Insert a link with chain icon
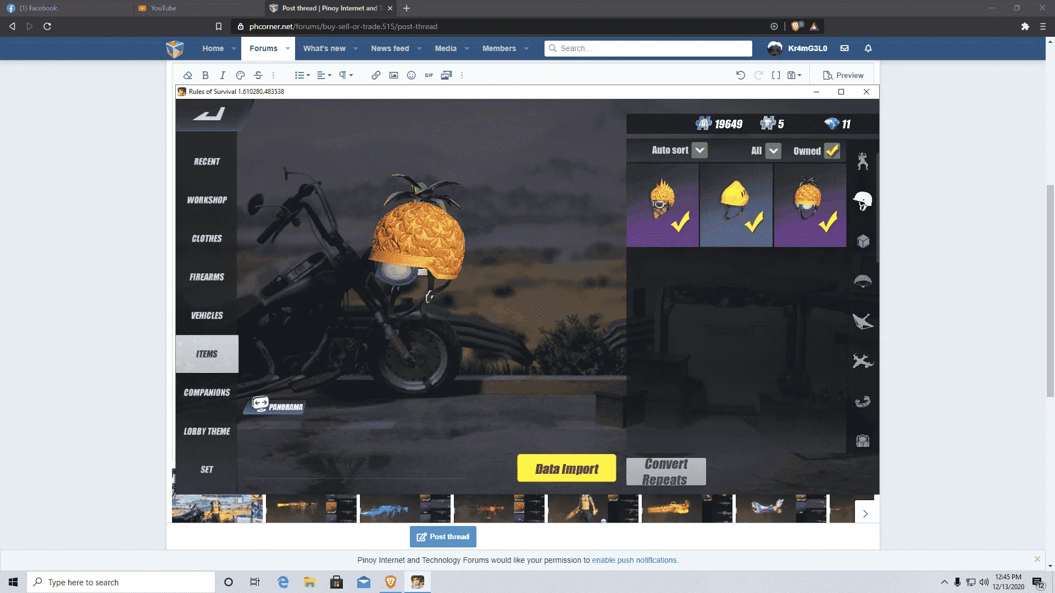The width and height of the screenshot is (1055, 593). 376,75
